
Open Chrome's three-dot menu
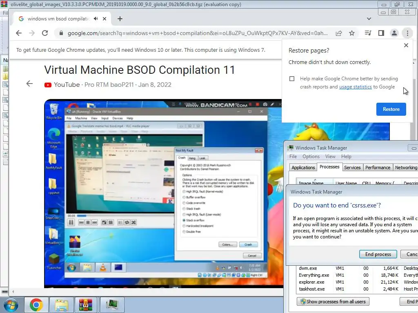pos(407,33)
